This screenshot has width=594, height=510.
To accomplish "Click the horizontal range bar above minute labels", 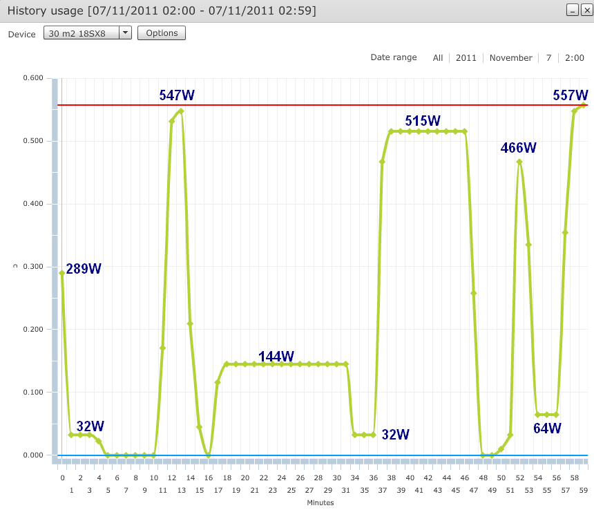I will (321, 460).
